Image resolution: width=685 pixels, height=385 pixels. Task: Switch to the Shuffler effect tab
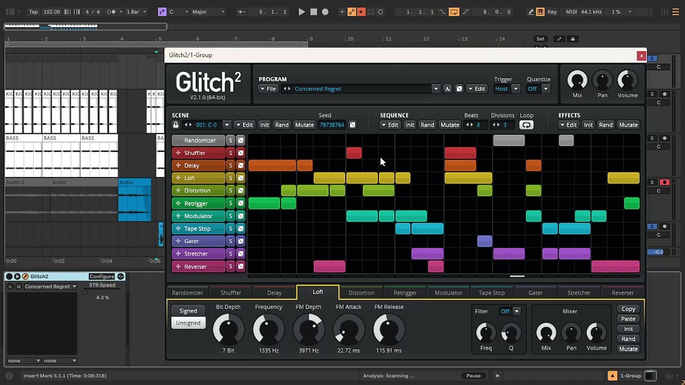pyautogui.click(x=231, y=293)
